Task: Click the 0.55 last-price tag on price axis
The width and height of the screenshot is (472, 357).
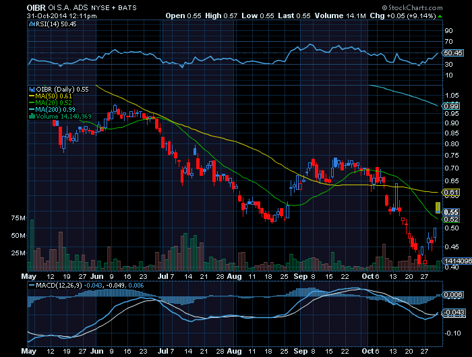Action: pyautogui.click(x=451, y=212)
